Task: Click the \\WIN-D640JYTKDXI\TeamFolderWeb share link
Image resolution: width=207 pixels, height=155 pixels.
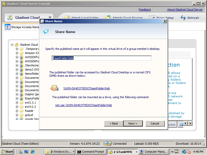Action: tap(87, 88)
